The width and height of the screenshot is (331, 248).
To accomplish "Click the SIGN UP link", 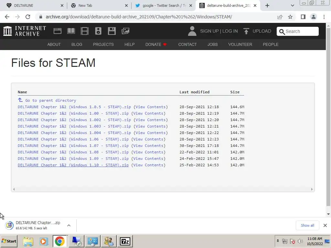I will click(209, 31).
